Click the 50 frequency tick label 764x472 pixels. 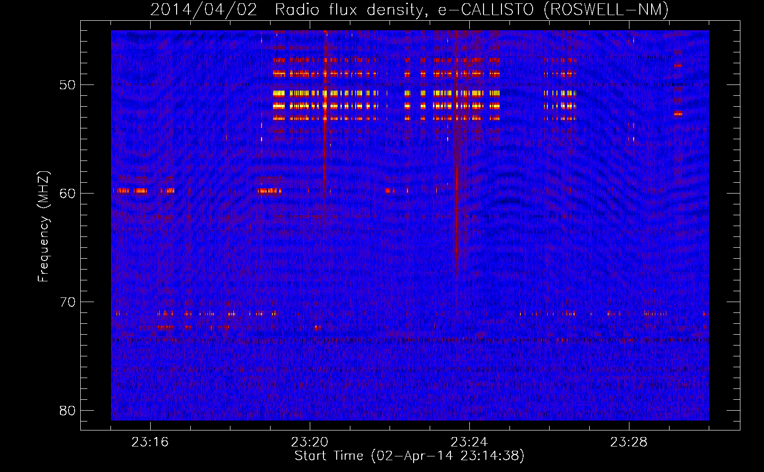click(68, 85)
